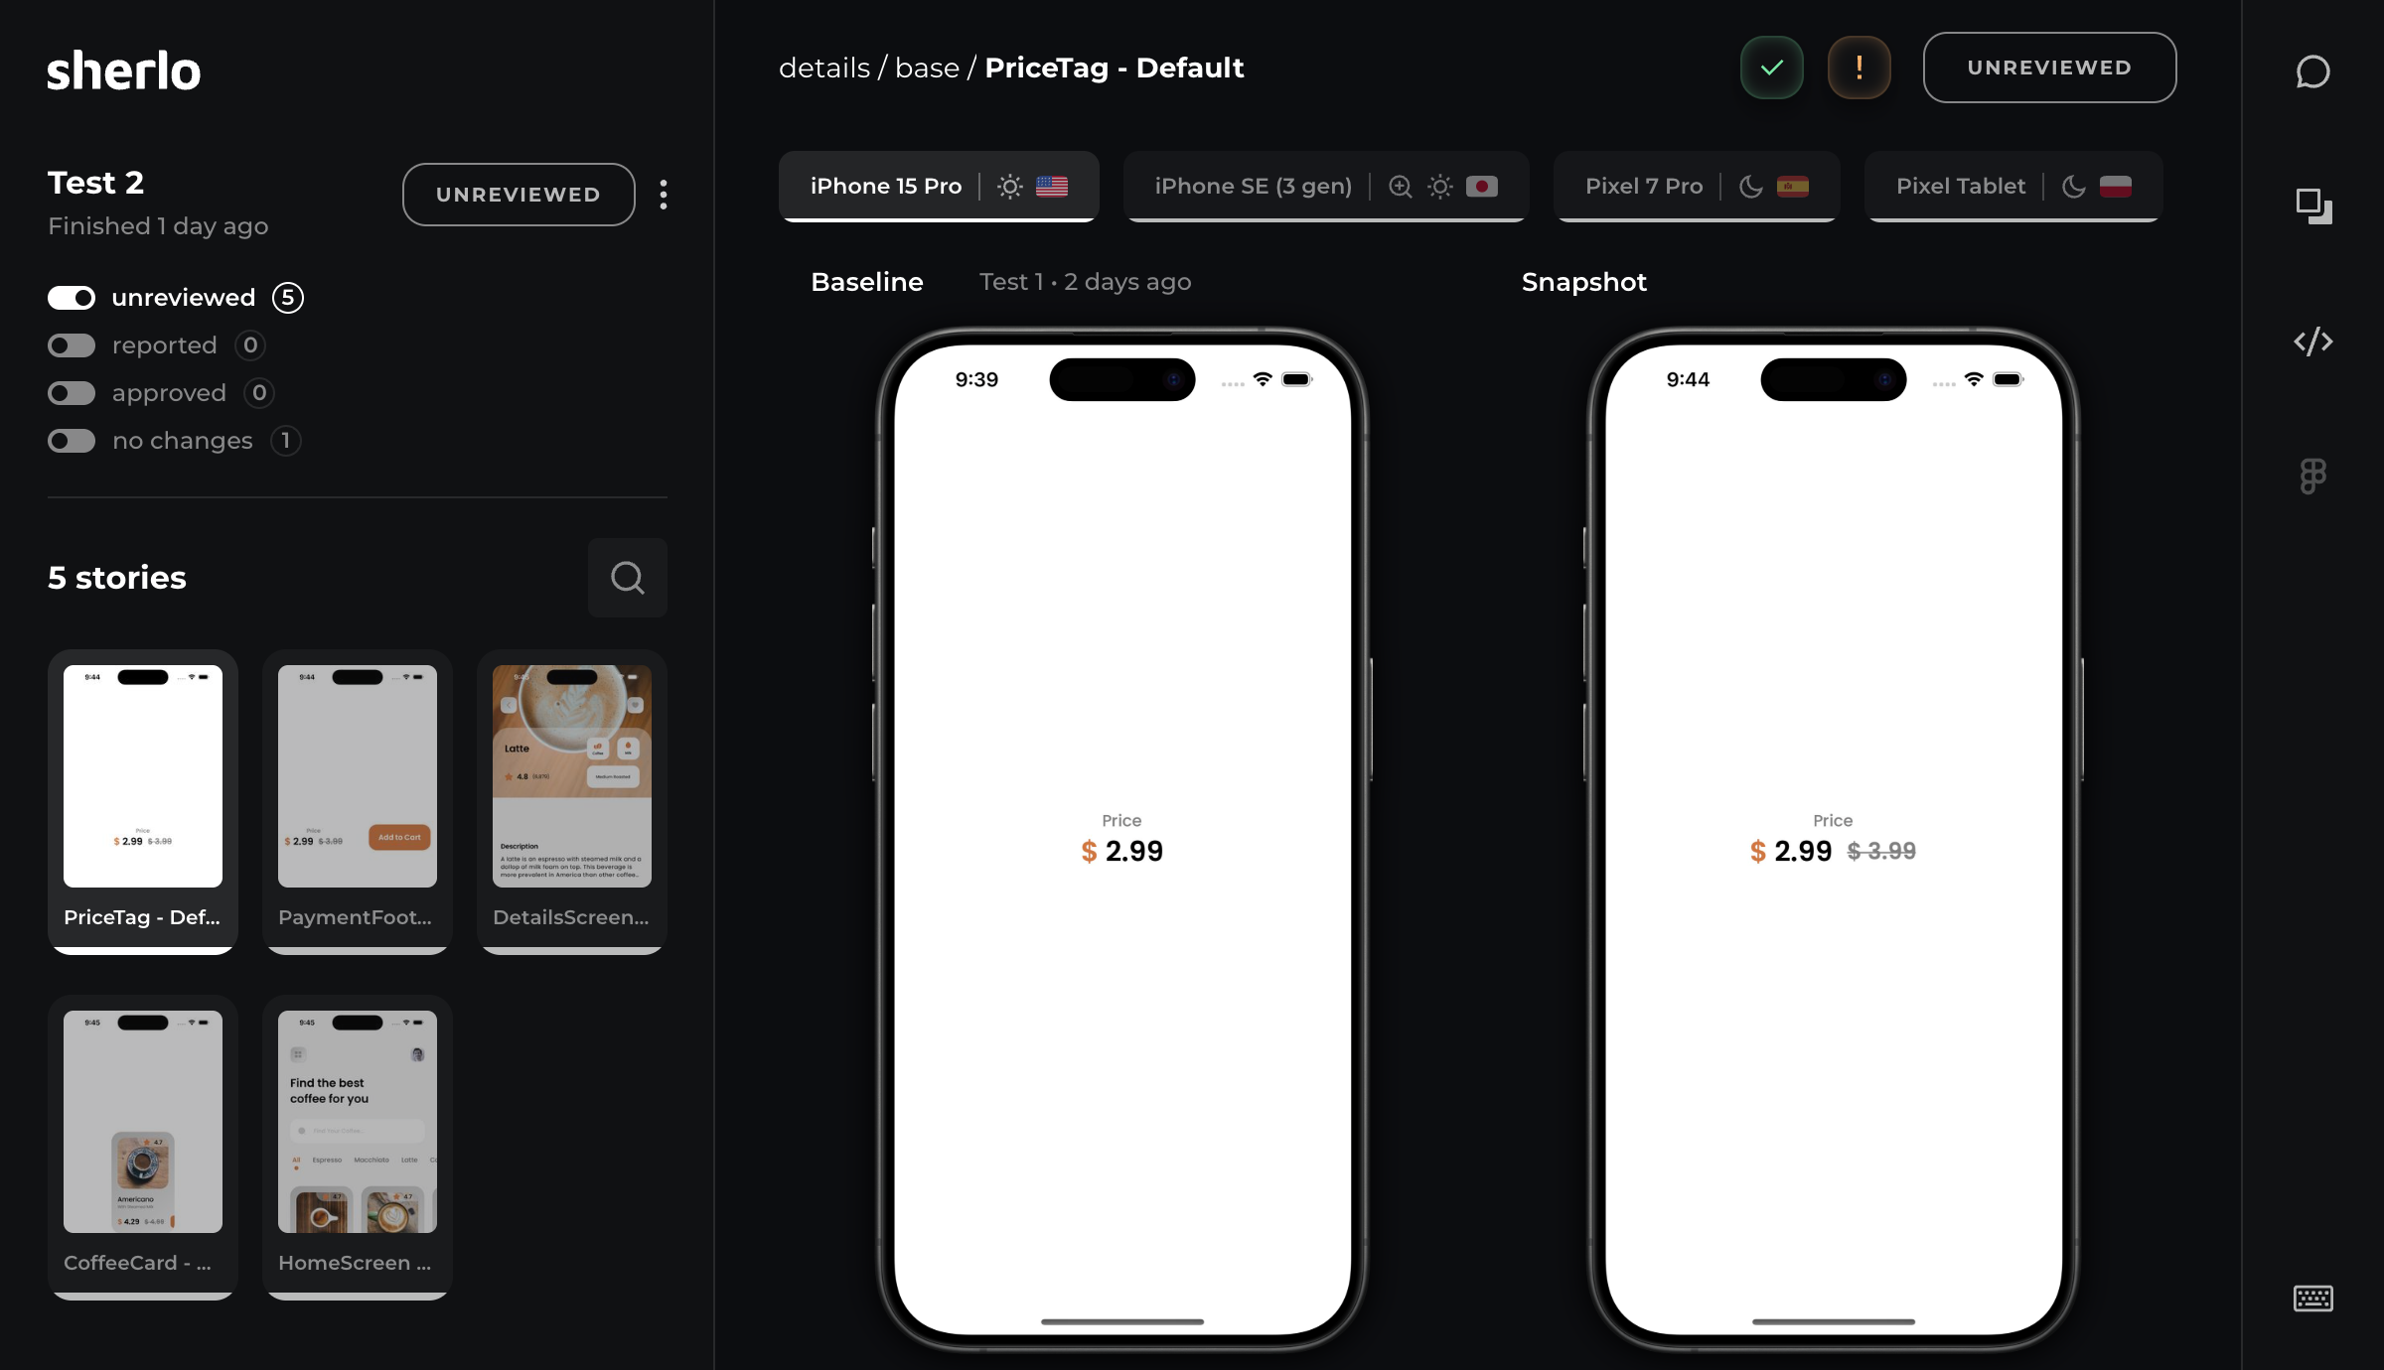The height and width of the screenshot is (1370, 2384).
Task: Open the PaymentFooter story thumbnail
Action: coord(358,801)
